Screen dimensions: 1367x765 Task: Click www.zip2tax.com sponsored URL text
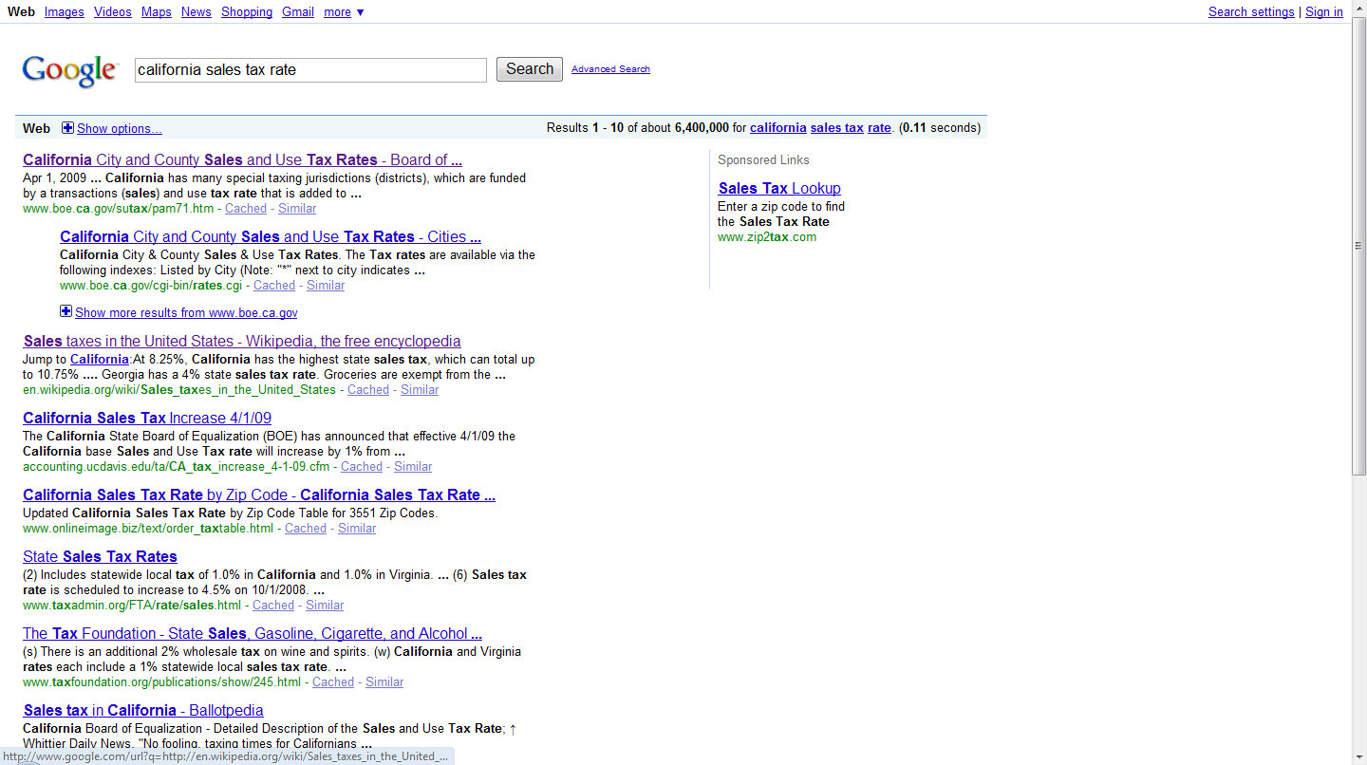point(767,237)
